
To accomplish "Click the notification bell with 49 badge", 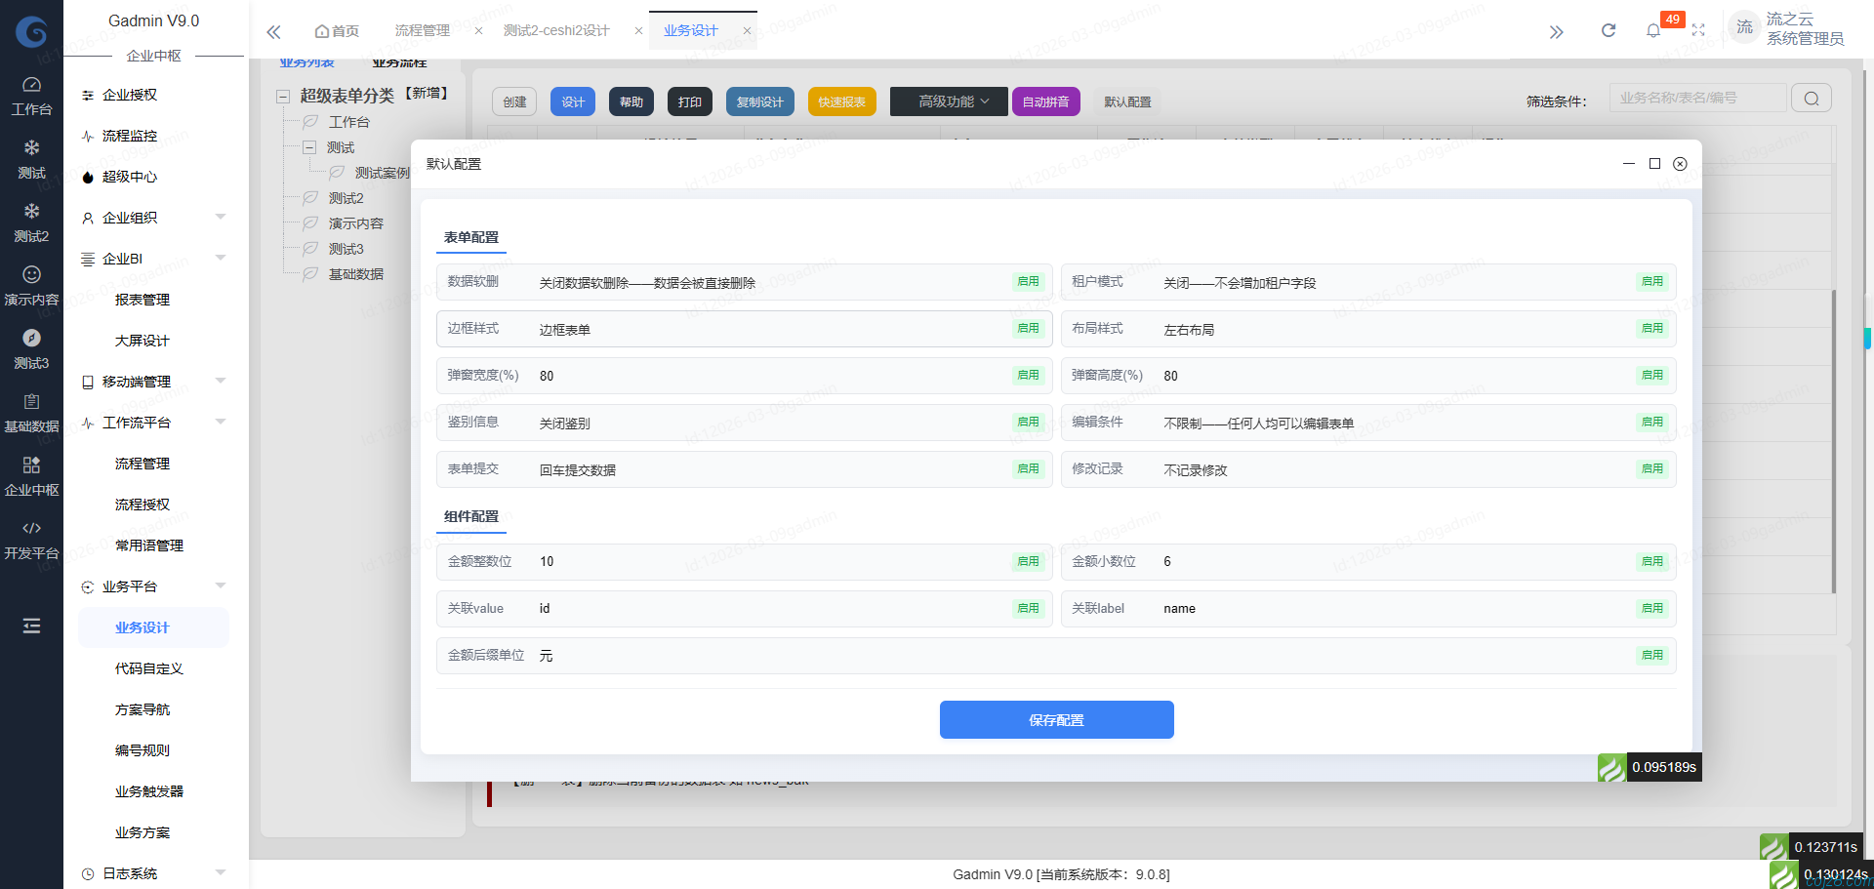I will tap(1653, 30).
